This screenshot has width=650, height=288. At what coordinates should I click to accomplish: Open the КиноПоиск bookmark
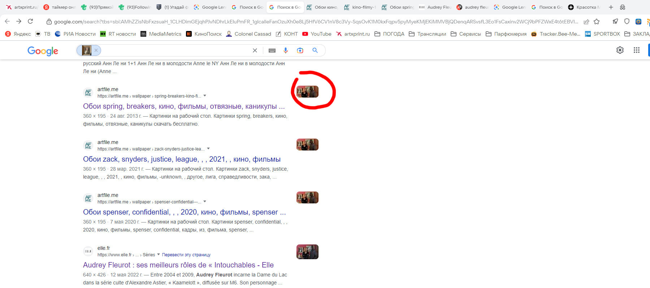(x=204, y=34)
